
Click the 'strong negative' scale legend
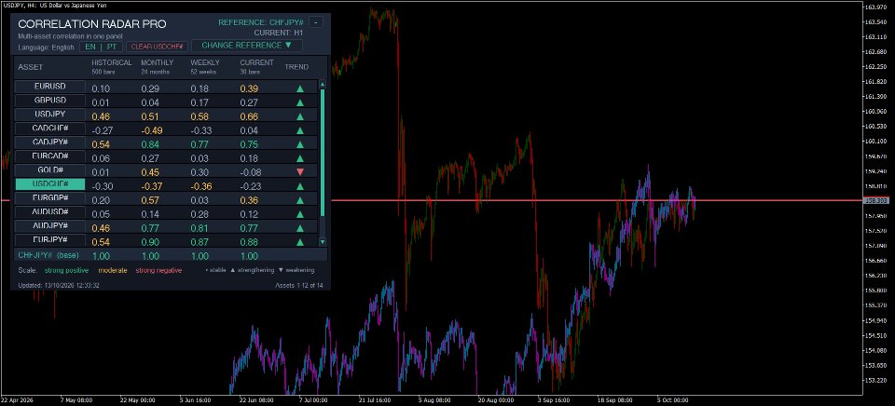point(158,270)
